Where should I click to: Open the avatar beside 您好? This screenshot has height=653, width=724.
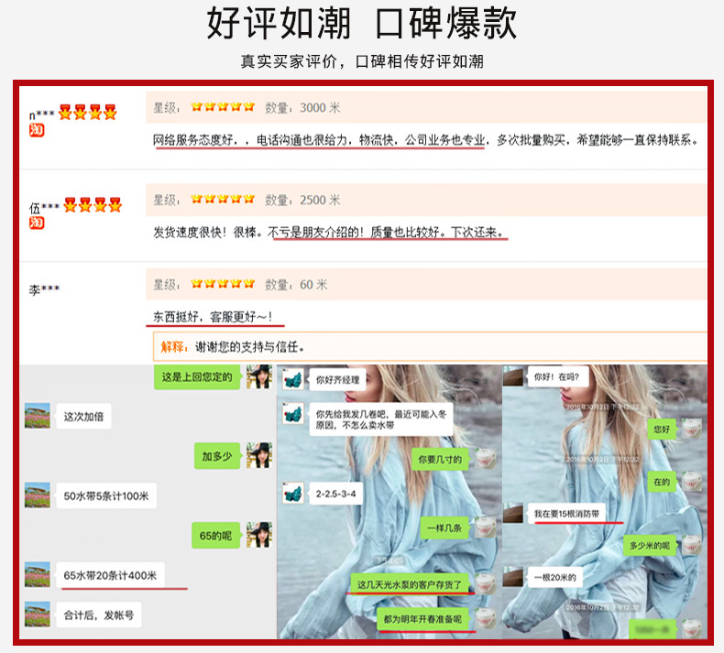(x=692, y=429)
